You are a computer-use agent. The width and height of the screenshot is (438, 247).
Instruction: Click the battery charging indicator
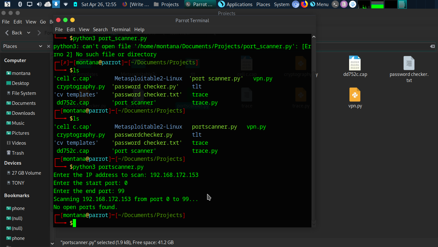(x=75, y=4)
